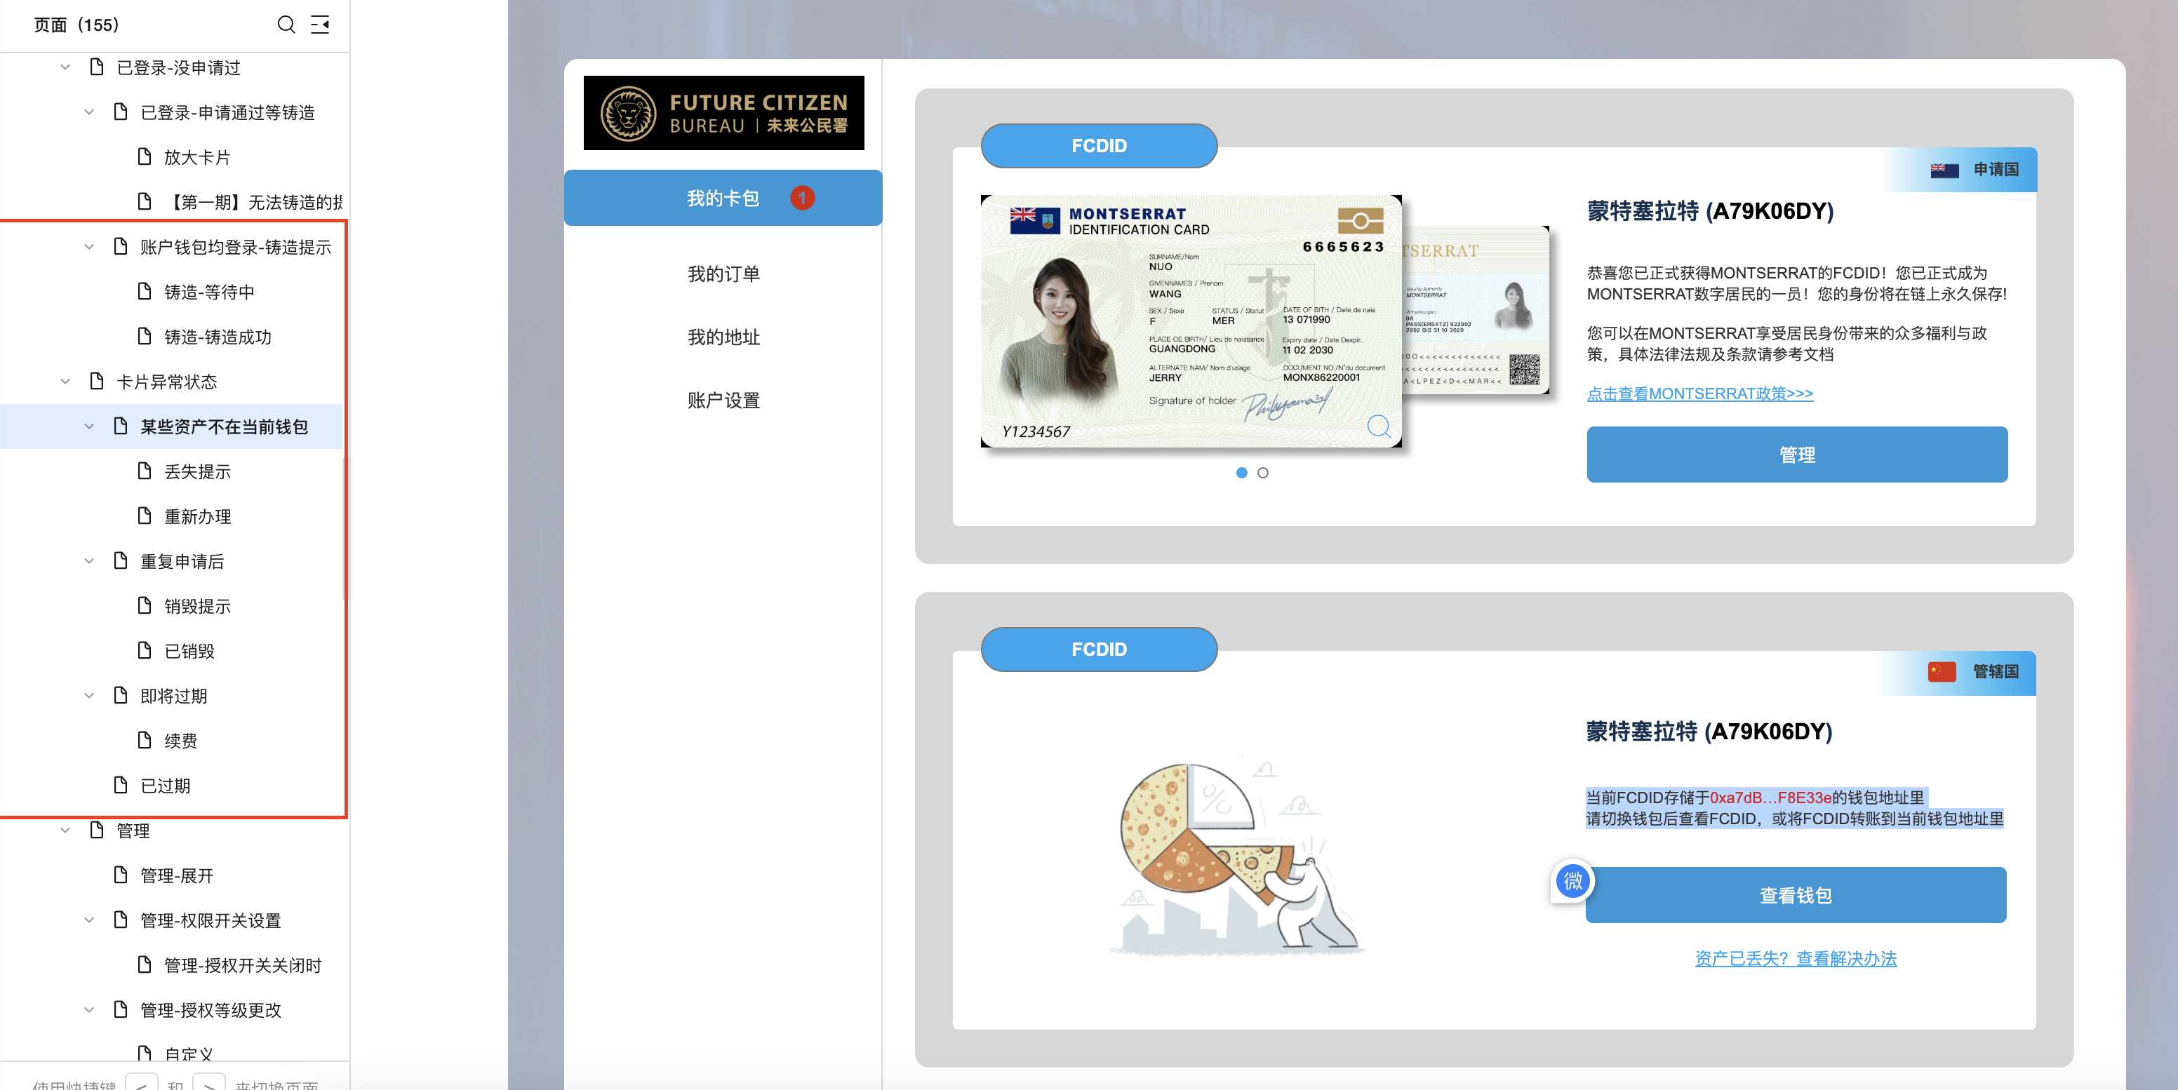
Task: Click the search icon in pages panel
Action: (x=286, y=25)
